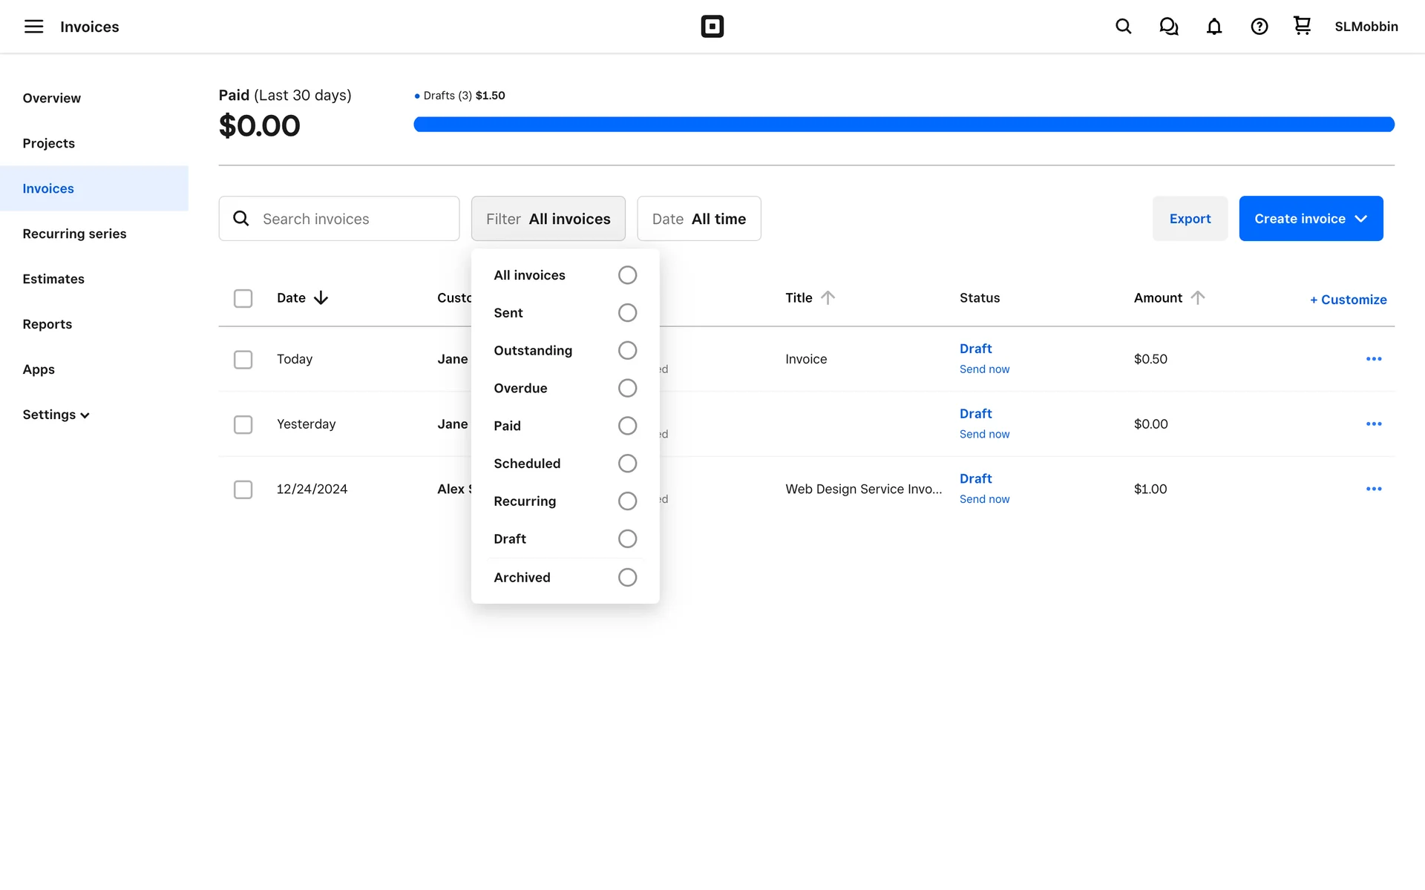This screenshot has width=1425, height=890.
Task: Open the messages chat icon
Action: [1168, 27]
